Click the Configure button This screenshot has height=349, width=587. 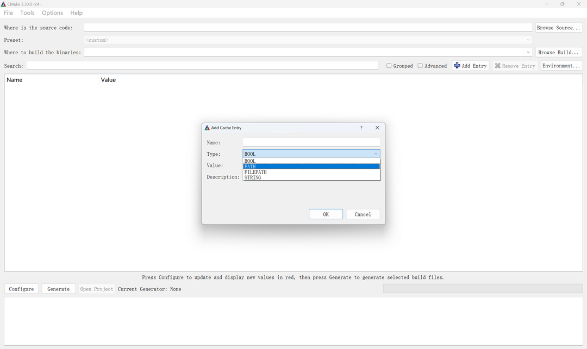tap(21, 289)
